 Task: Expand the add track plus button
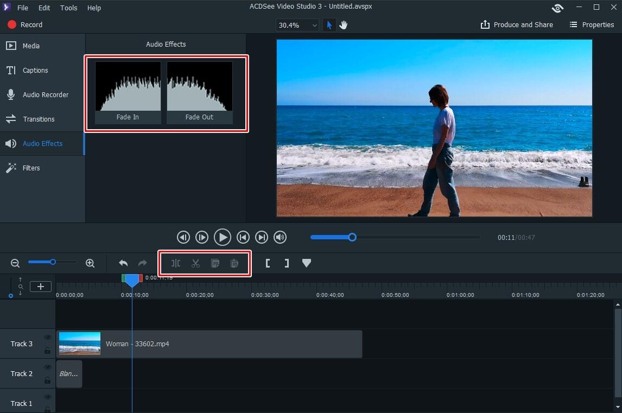(x=40, y=286)
